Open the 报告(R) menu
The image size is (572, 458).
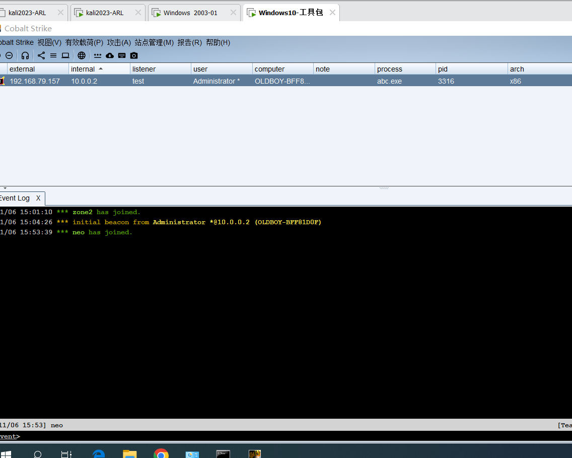pos(190,43)
